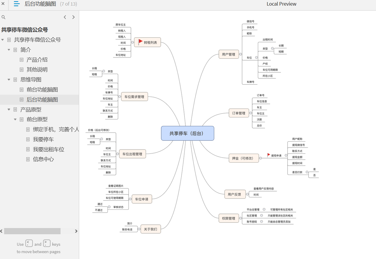Screen dimensions: 376x259
Task: Select the 车位申请 node
Action: (142, 199)
